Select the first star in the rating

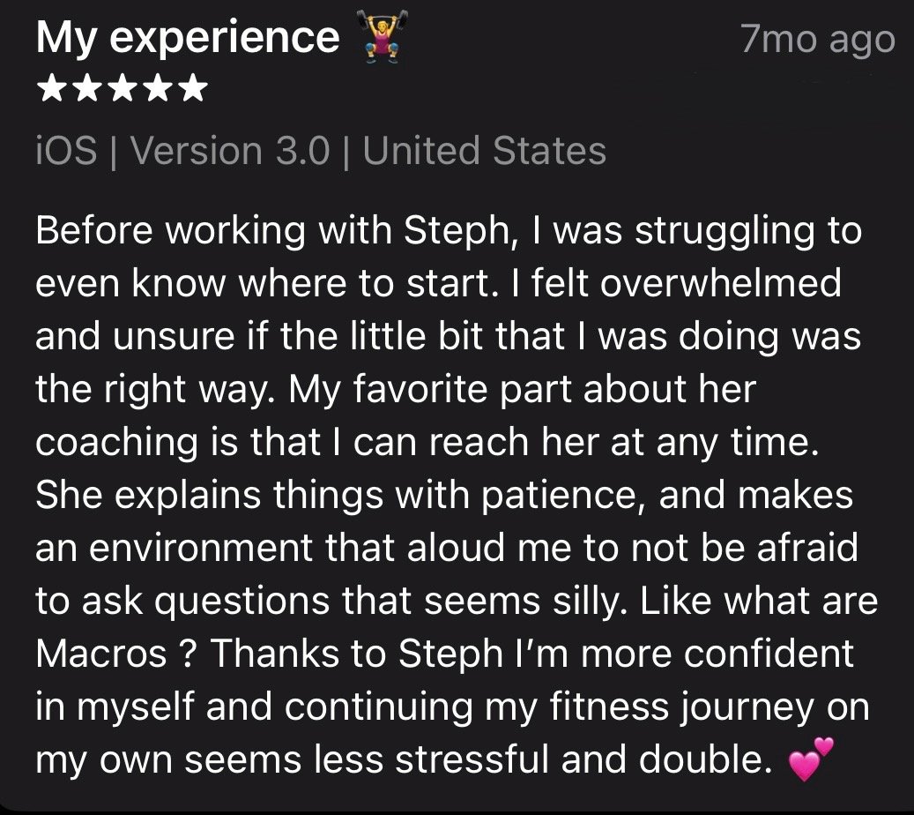[x=53, y=89]
